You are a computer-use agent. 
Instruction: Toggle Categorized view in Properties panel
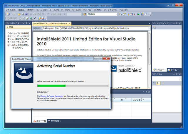coord(155,83)
